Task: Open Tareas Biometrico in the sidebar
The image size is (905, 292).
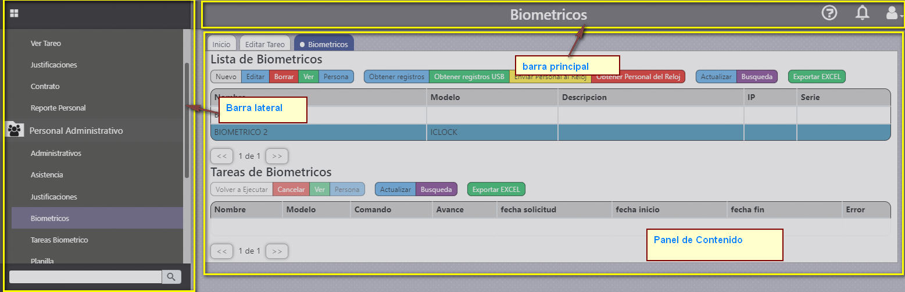Action: pos(59,240)
